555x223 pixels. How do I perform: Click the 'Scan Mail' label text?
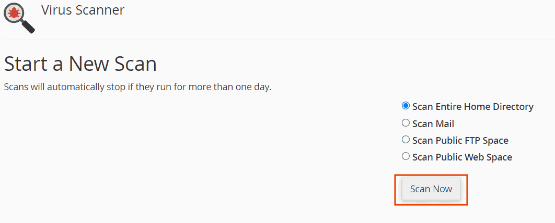point(433,124)
